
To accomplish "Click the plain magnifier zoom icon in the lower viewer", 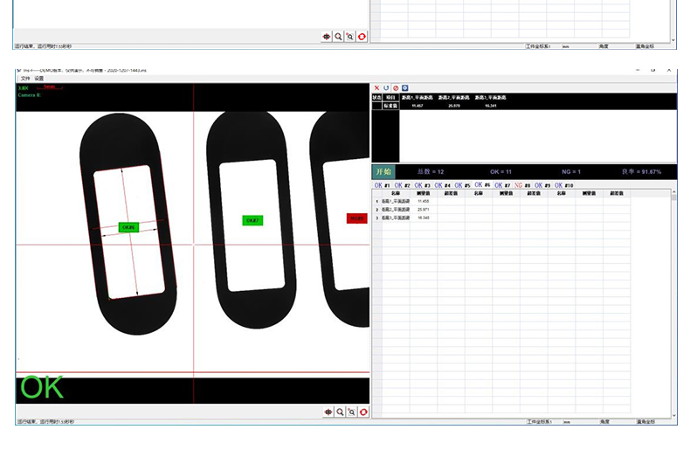I will click(x=339, y=411).
